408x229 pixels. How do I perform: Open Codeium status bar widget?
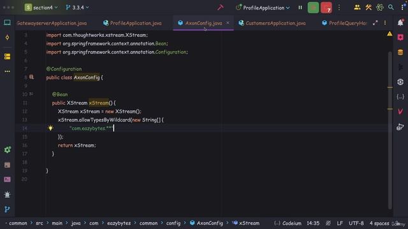pos(288,223)
